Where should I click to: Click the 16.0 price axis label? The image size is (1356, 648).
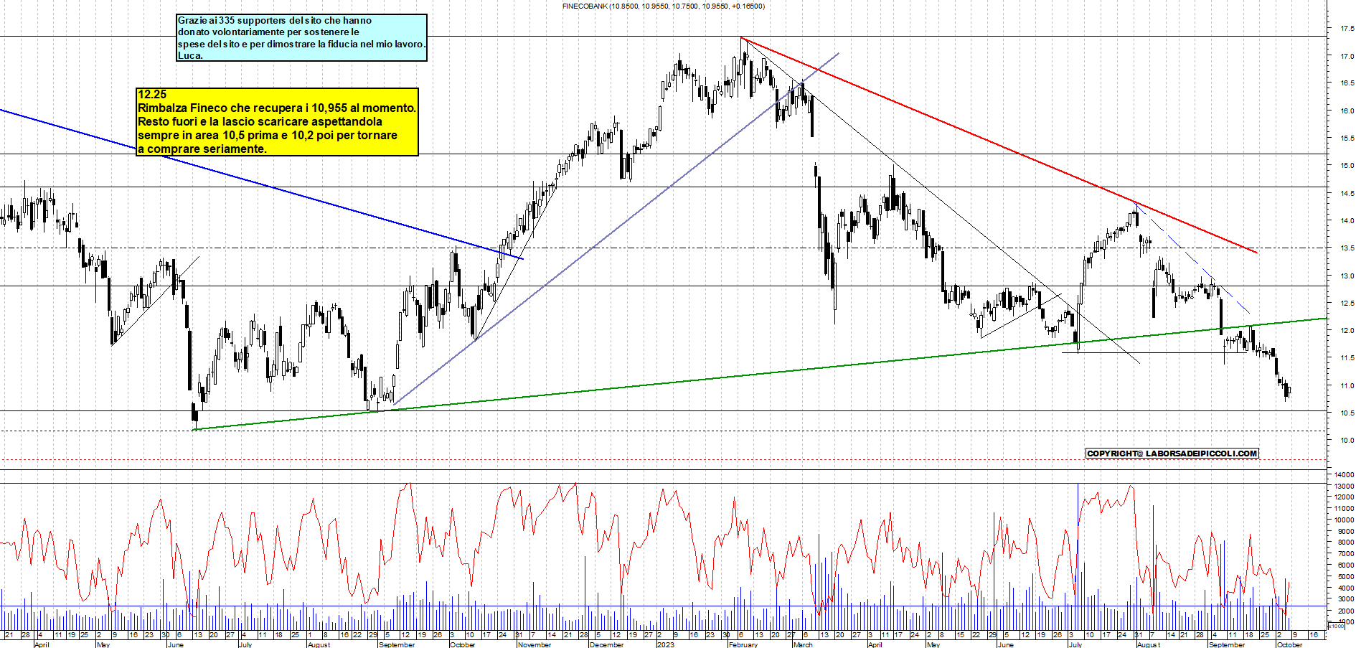tap(1347, 111)
